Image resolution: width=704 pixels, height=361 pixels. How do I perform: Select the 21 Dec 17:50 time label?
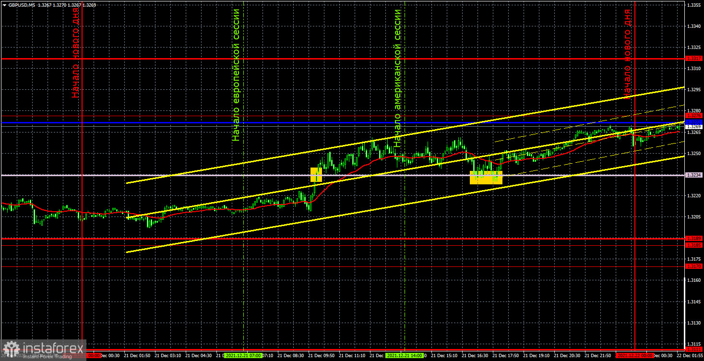pos(506,356)
